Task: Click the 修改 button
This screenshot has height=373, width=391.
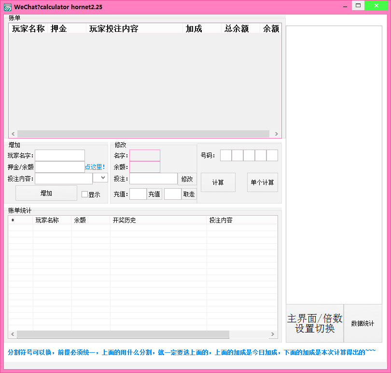Action: 187,179
